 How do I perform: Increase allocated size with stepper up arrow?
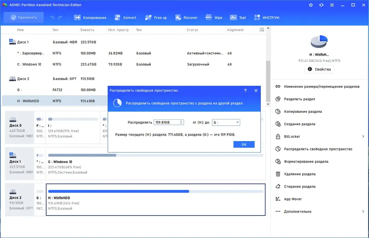tap(181, 121)
